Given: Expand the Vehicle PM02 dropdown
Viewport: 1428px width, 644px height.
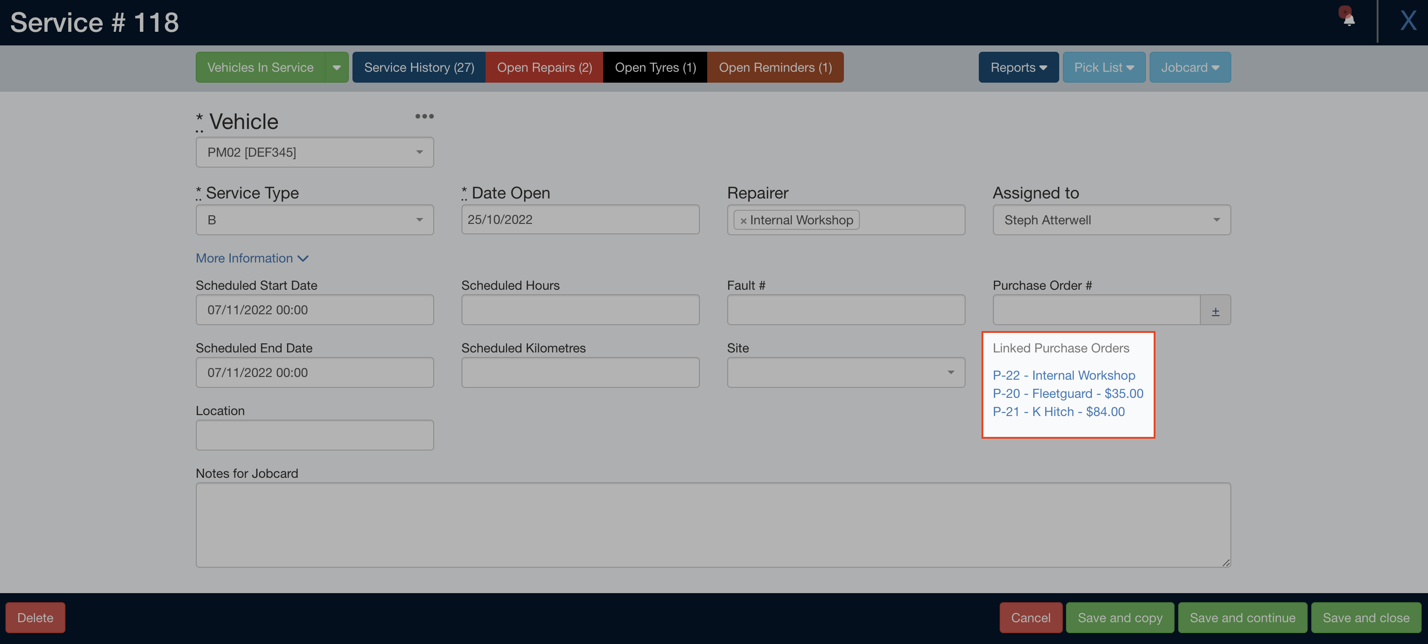Looking at the screenshot, I should point(314,153).
